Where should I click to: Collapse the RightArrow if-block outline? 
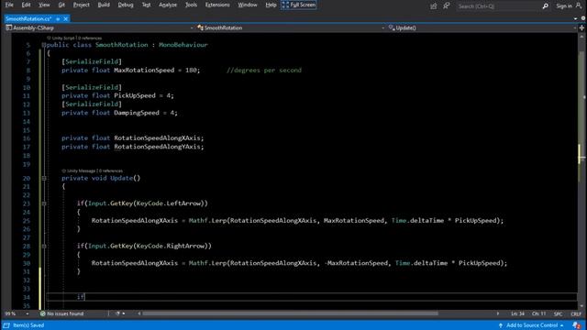(x=44, y=247)
